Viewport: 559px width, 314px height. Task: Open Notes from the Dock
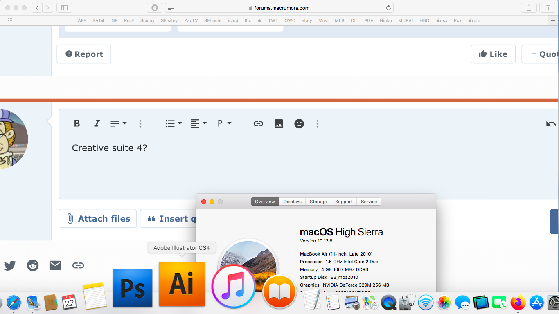tap(95, 295)
